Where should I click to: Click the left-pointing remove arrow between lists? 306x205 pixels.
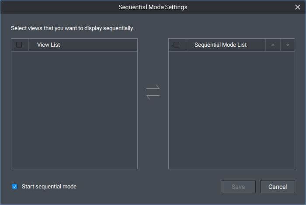point(153,96)
